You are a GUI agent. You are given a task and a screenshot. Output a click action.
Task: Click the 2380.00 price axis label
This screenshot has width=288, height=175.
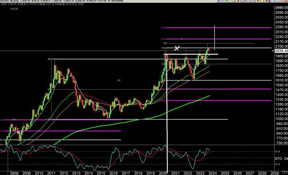282,27
